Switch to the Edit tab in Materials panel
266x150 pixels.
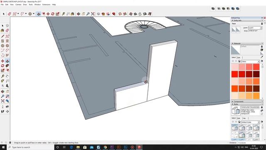pyautogui.click(x=239, y=57)
